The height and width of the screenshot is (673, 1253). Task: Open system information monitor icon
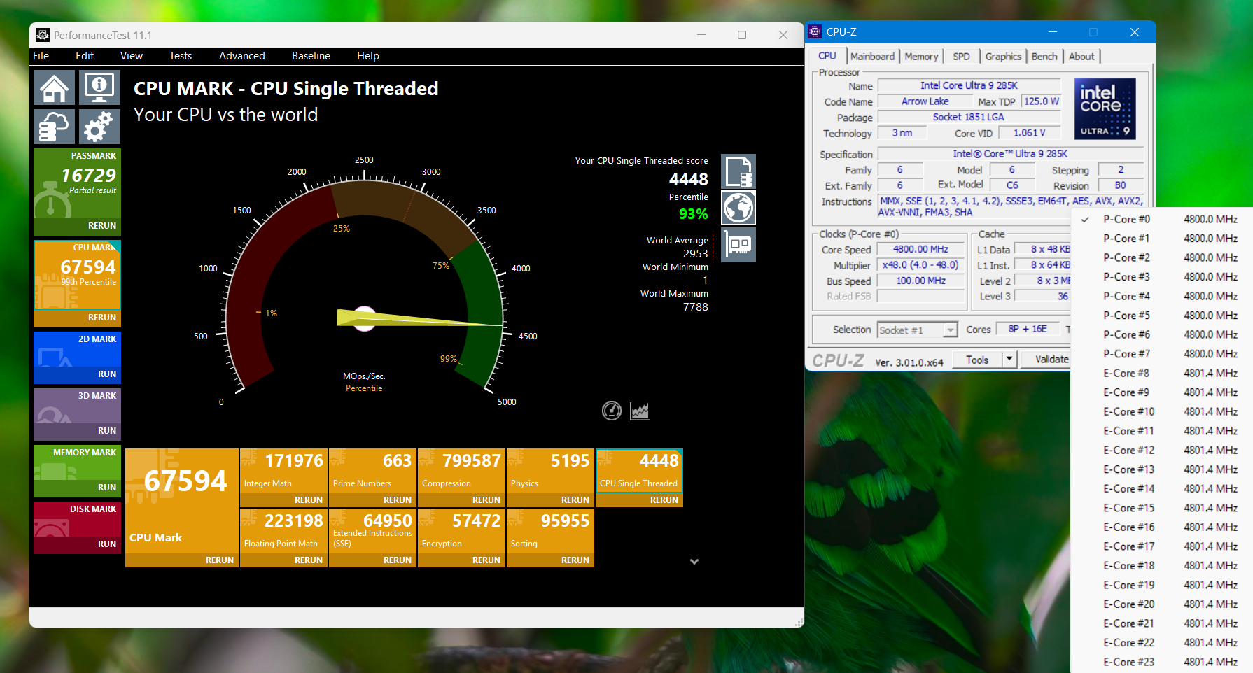coord(99,87)
